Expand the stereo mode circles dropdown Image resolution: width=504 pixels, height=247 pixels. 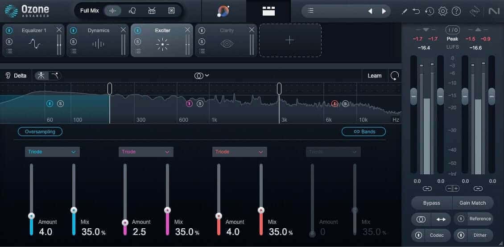click(202, 75)
